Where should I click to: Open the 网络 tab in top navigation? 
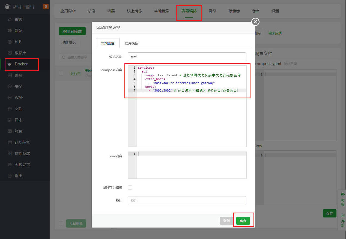click(213, 11)
